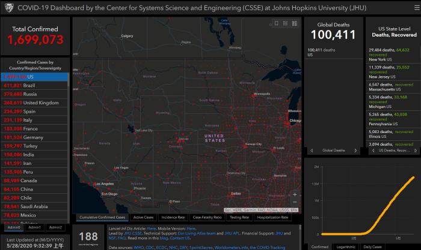Select Canada in the country list

[x=34, y=180]
